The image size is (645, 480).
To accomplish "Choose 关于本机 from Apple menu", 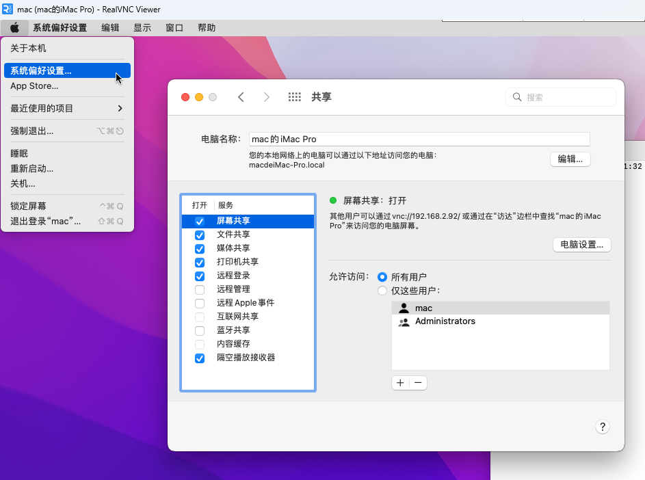I will [x=68, y=48].
